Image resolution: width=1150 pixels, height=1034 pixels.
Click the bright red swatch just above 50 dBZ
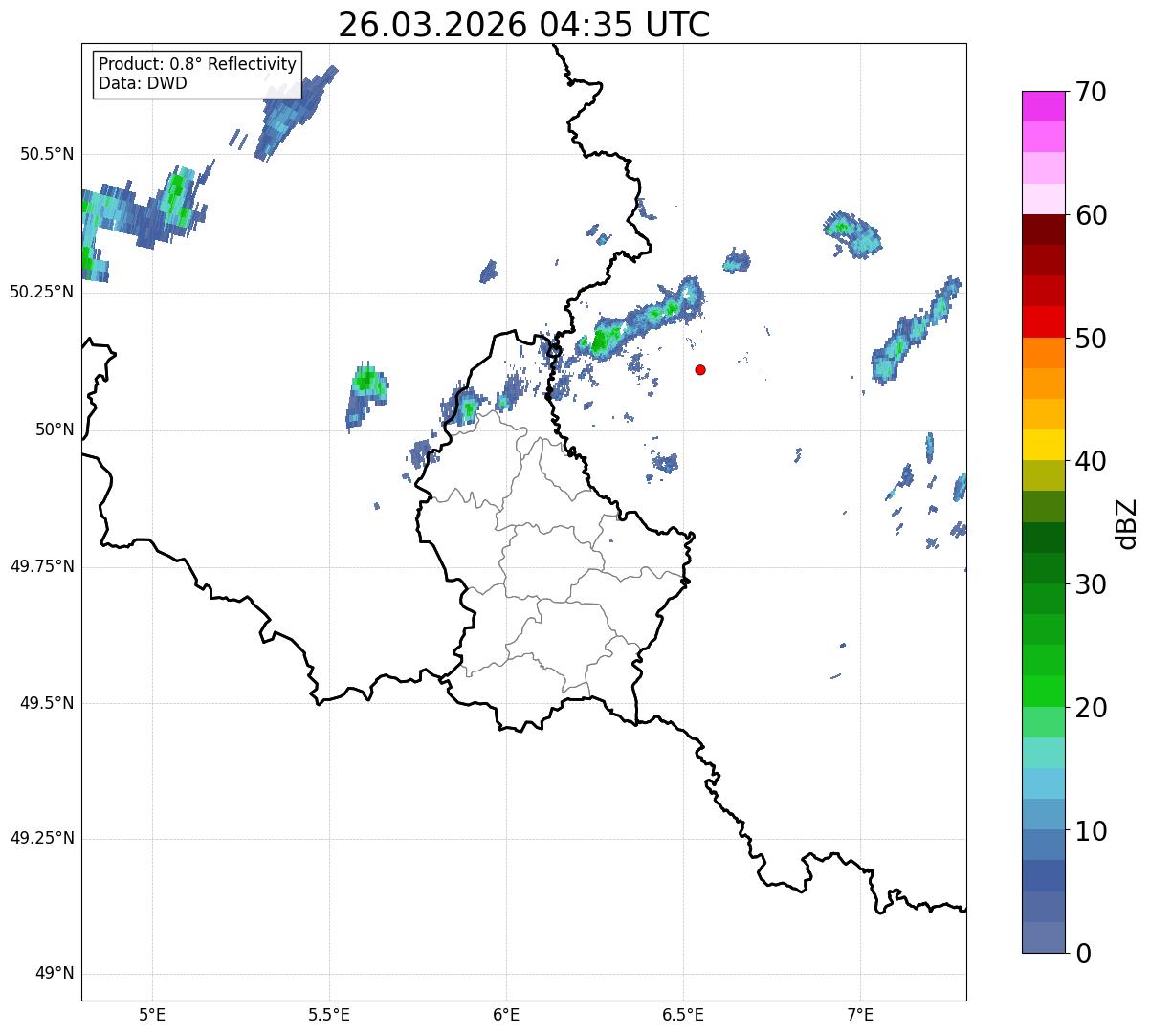1043,321
